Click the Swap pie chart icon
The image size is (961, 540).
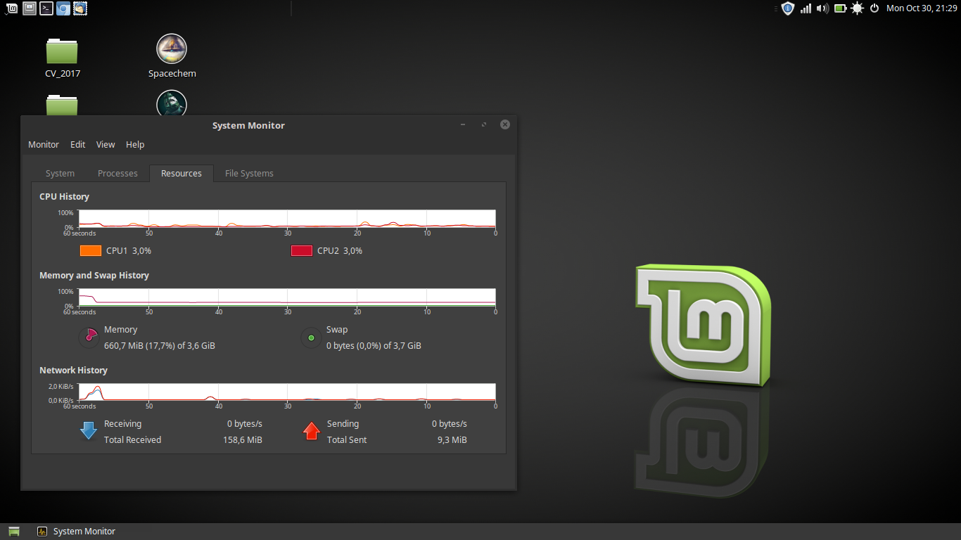311,338
